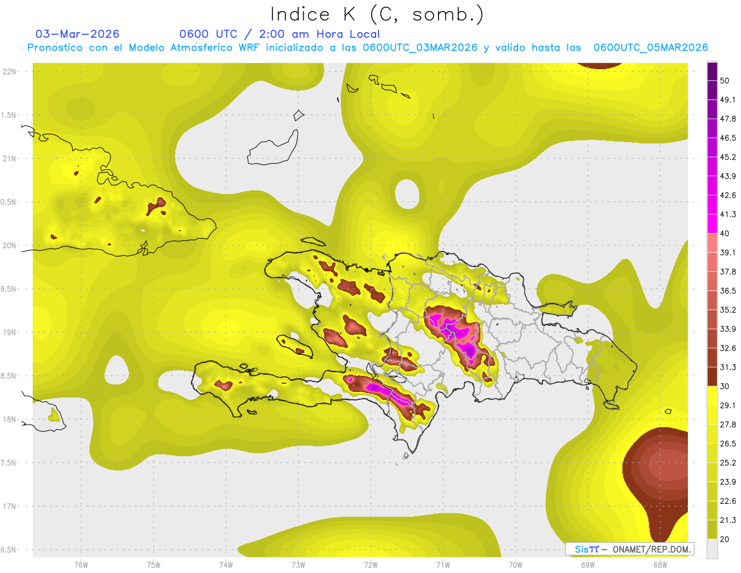Click the "69W" longitude axis label

click(x=588, y=566)
